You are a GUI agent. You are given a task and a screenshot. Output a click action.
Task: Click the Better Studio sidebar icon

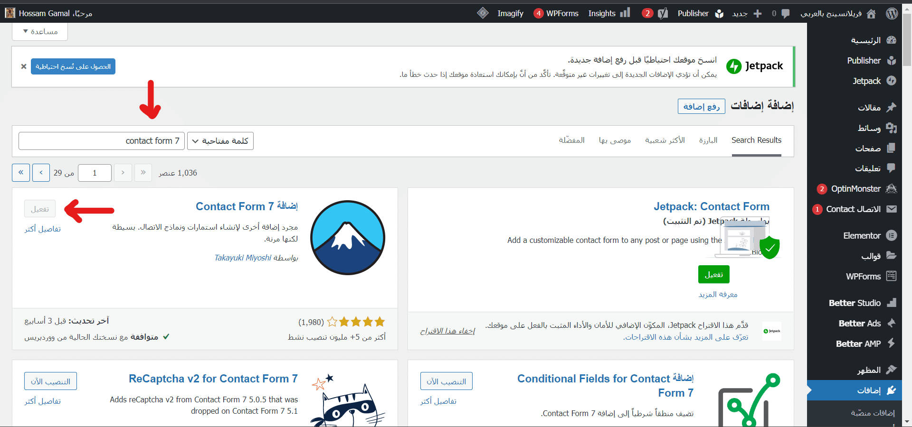(x=892, y=303)
